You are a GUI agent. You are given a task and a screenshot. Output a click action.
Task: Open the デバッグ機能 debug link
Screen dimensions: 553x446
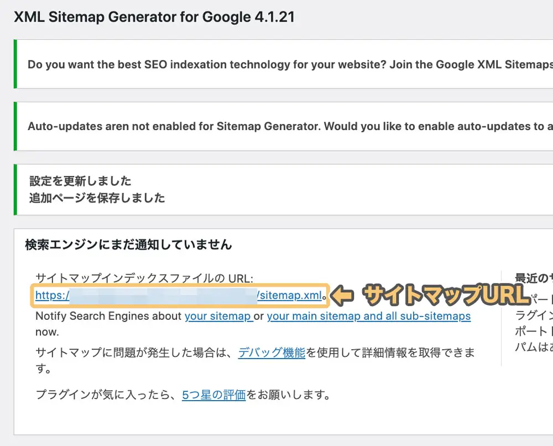click(272, 352)
